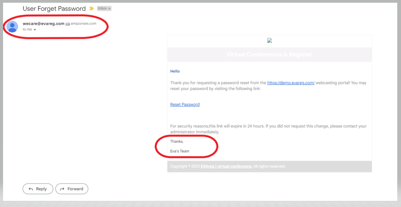The width and height of the screenshot is (401, 207).
Task: Click the 'Virtual Conferences & Register' header text
Action: point(269,54)
